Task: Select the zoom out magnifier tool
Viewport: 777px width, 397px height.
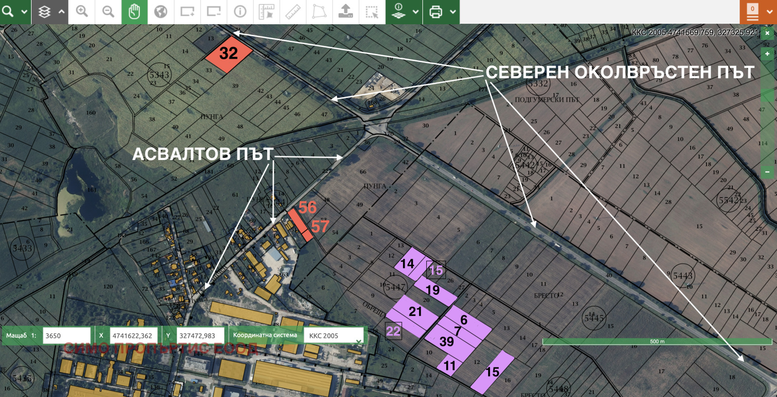Action: tap(108, 12)
